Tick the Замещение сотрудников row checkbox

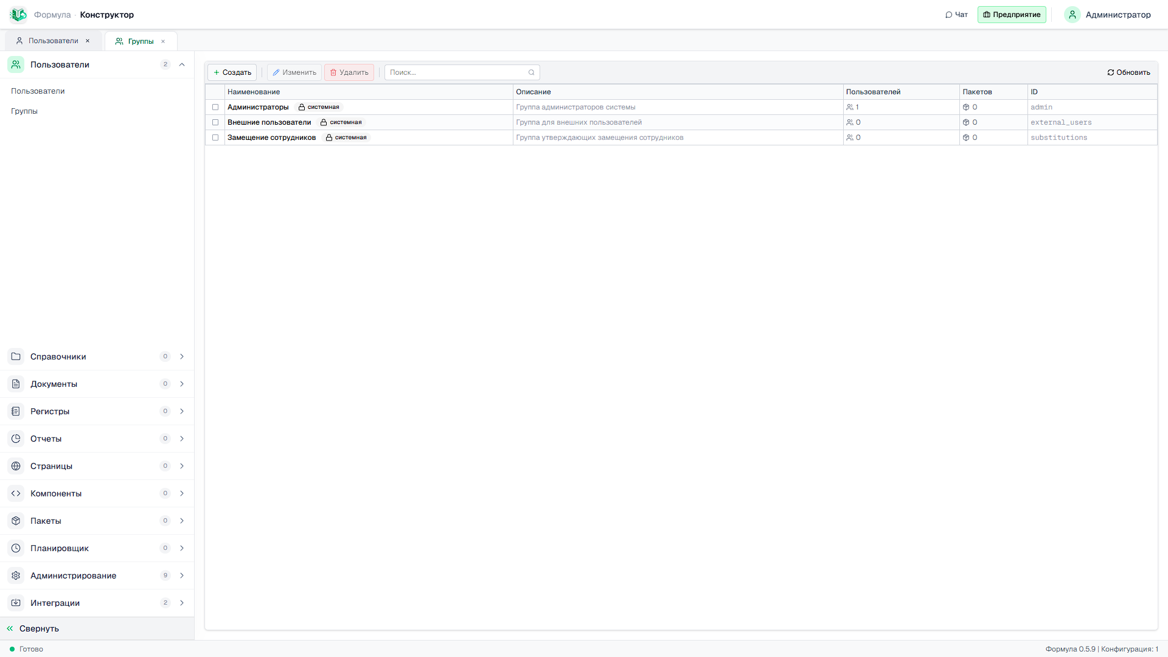[215, 137]
